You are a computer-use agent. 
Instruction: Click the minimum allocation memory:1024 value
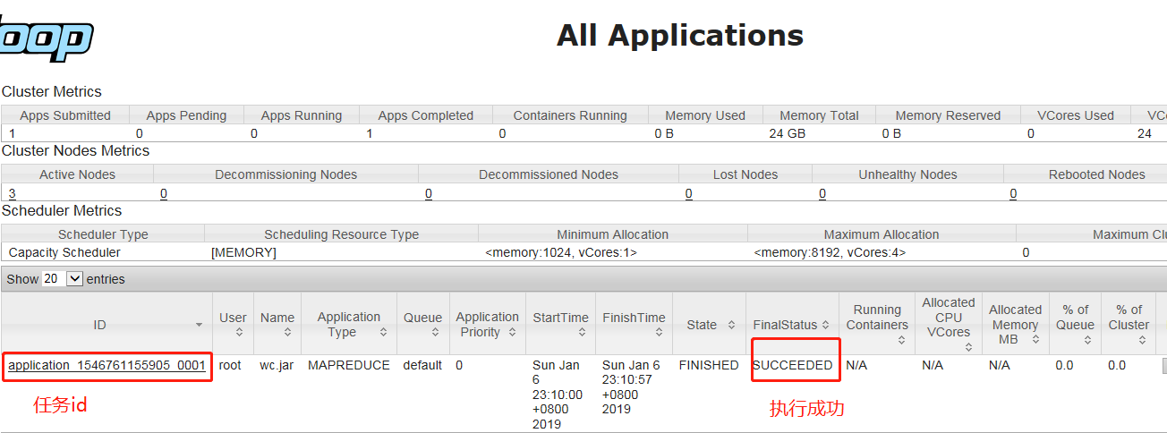561,252
